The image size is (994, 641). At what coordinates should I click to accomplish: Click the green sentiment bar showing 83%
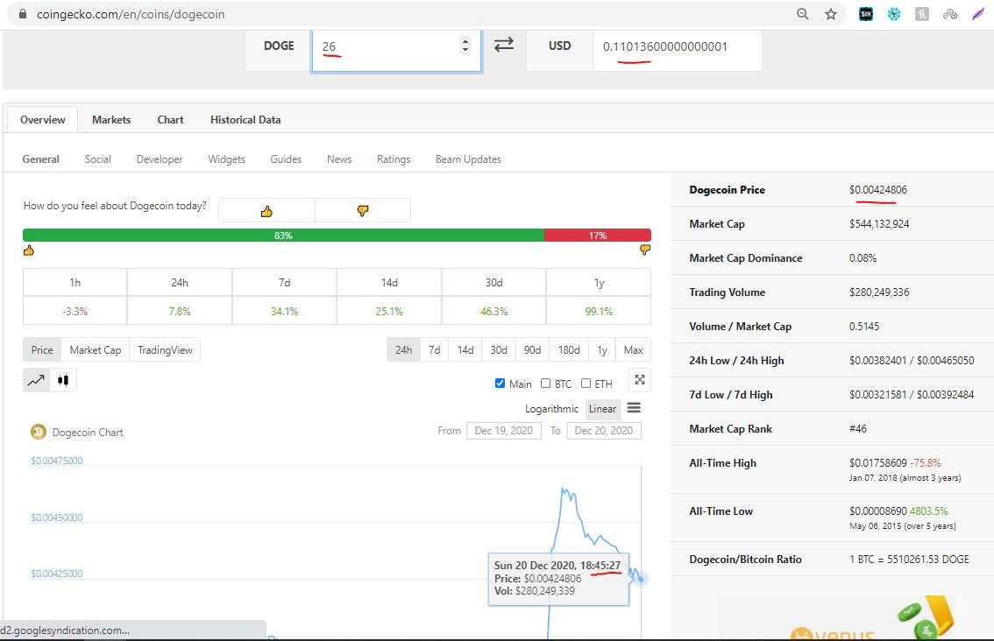point(283,236)
